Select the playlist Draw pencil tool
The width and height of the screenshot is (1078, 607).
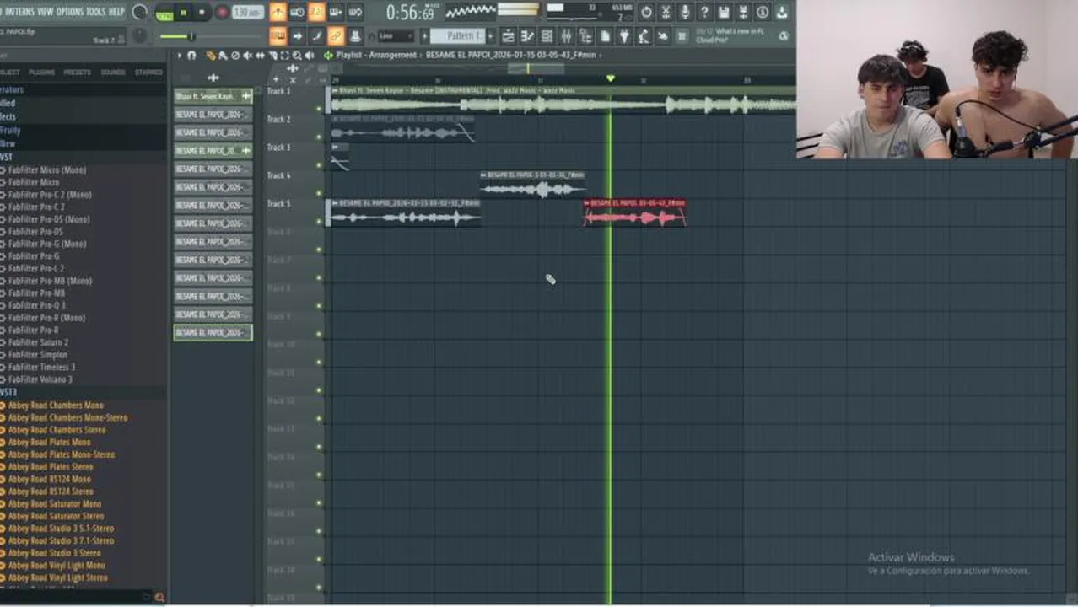[x=211, y=55]
